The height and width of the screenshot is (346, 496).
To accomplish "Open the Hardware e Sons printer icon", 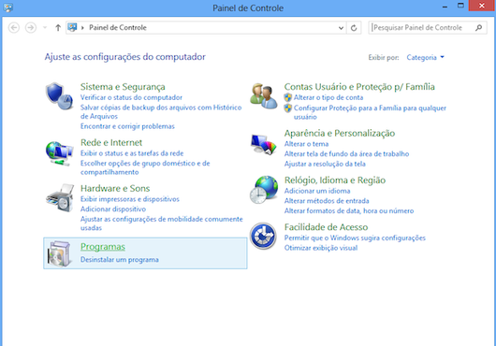I will coord(60,198).
